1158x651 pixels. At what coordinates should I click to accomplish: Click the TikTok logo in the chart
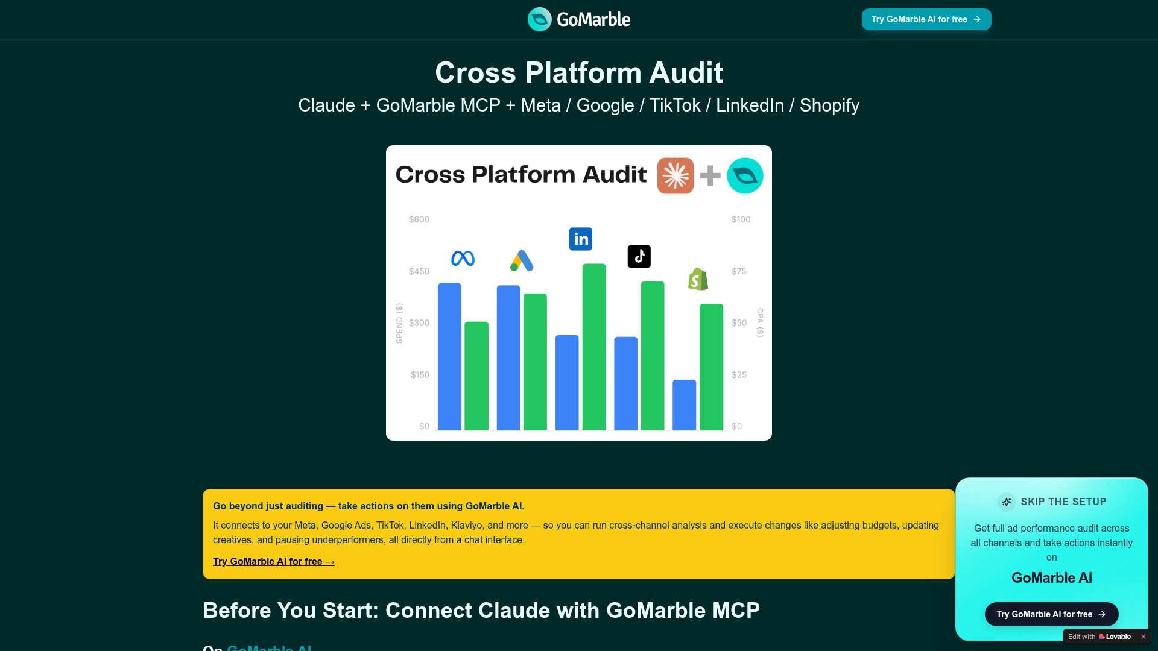click(x=639, y=256)
